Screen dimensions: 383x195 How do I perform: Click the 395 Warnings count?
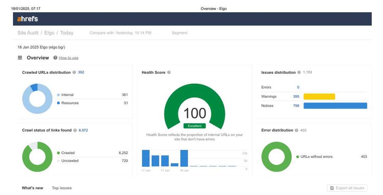point(296,96)
